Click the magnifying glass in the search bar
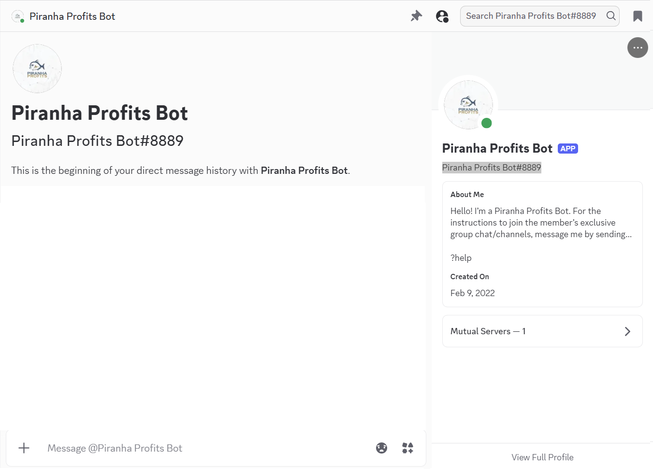Screen dimensions: 653x469 coord(611,16)
